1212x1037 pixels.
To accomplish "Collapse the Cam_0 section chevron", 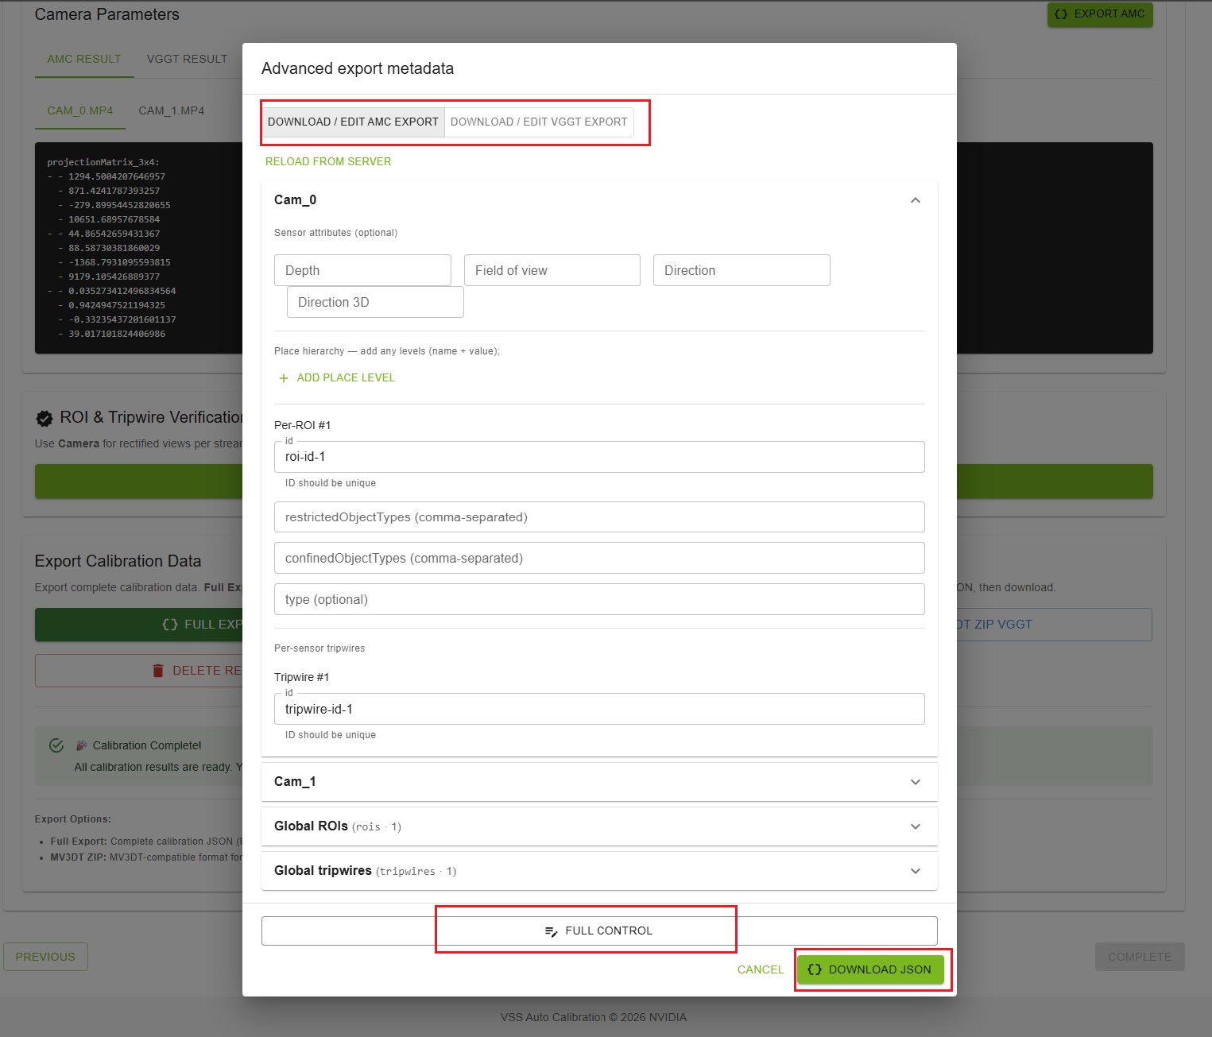I will click(916, 200).
